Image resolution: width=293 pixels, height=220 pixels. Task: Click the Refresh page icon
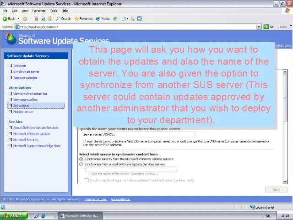click(43, 19)
